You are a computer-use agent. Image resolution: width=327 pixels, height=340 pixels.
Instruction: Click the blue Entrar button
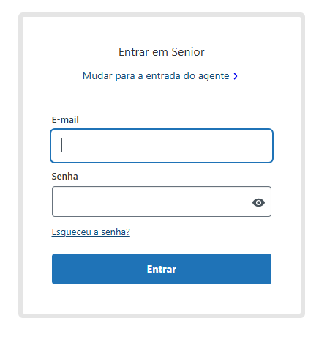(x=162, y=269)
